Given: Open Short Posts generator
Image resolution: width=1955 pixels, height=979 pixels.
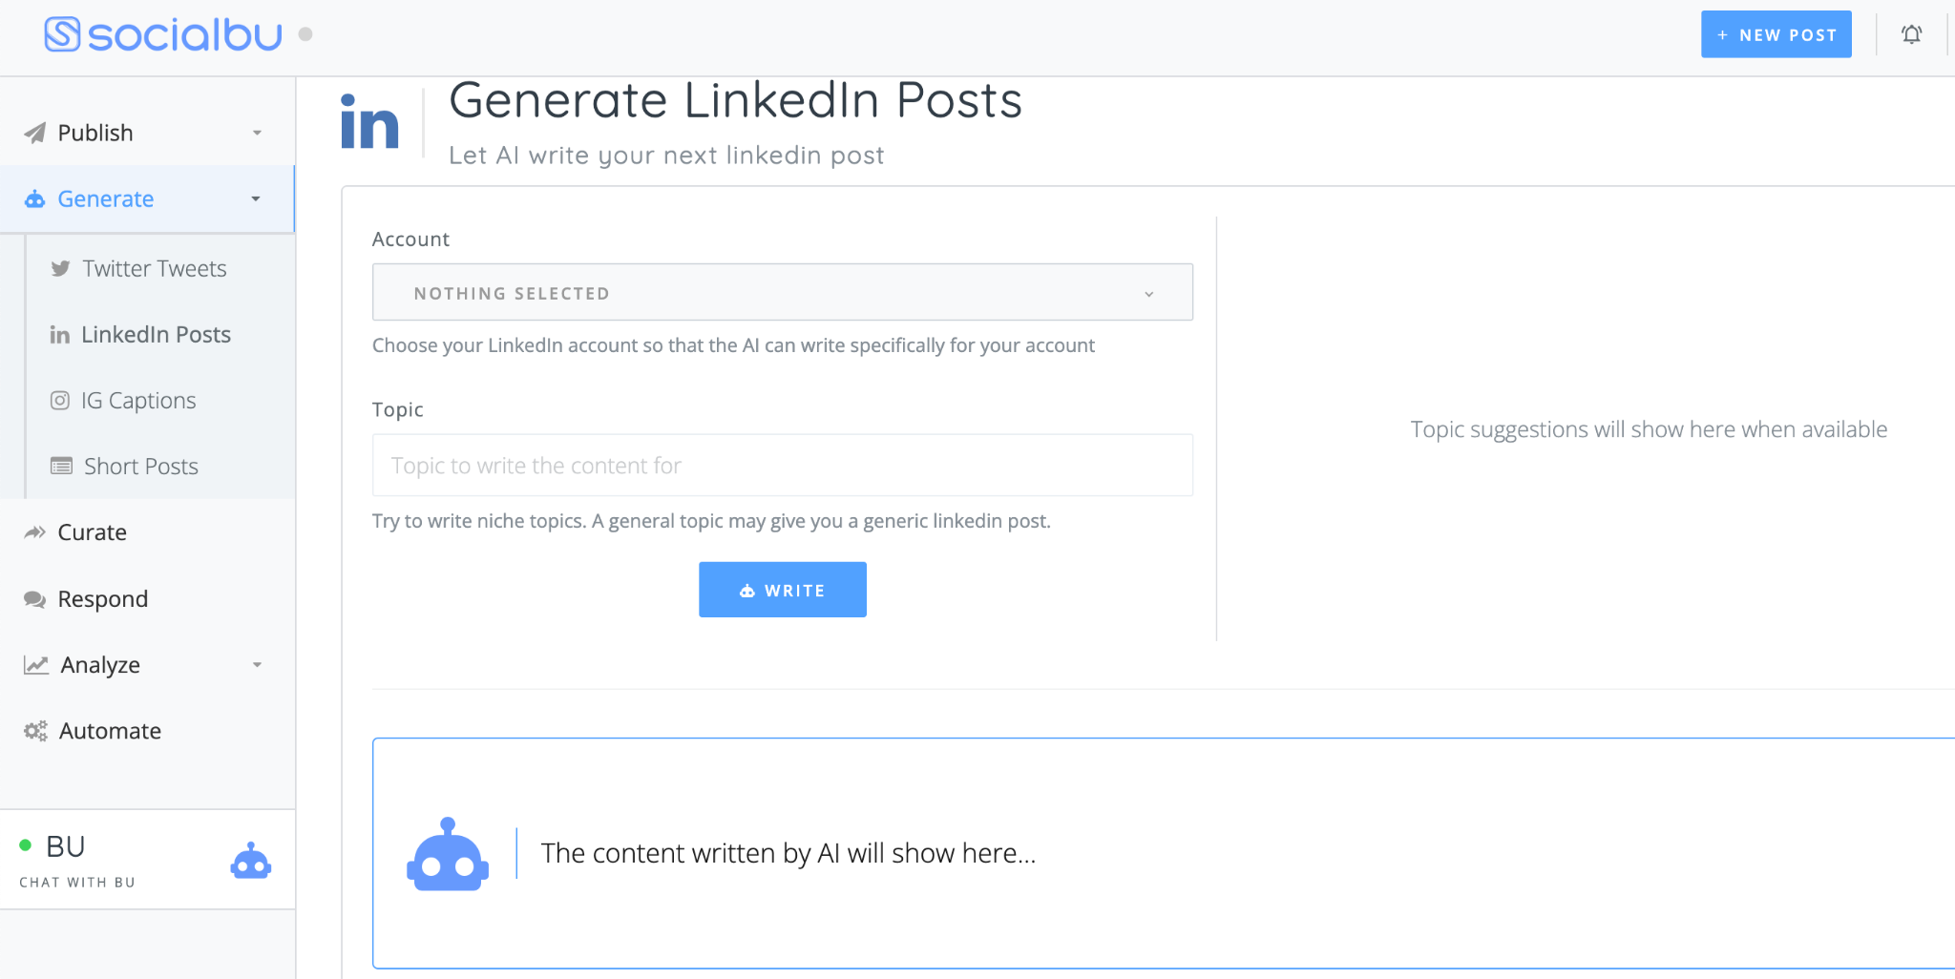Looking at the screenshot, I should (140, 467).
